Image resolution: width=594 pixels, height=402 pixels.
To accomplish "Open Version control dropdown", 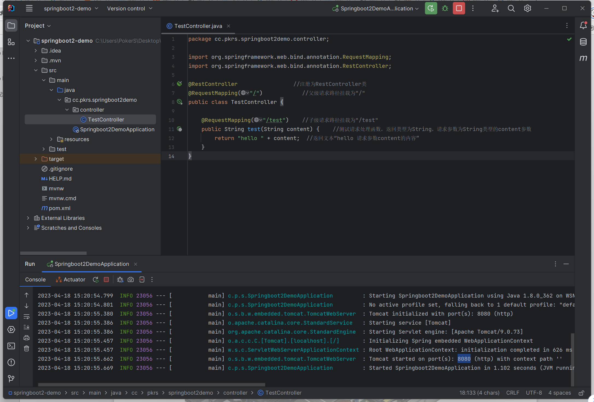I will [130, 8].
